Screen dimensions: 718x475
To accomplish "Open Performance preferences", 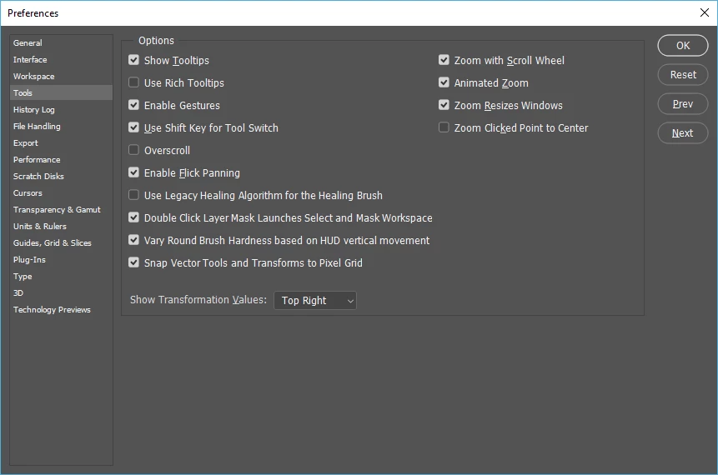I will pyautogui.click(x=61, y=159).
